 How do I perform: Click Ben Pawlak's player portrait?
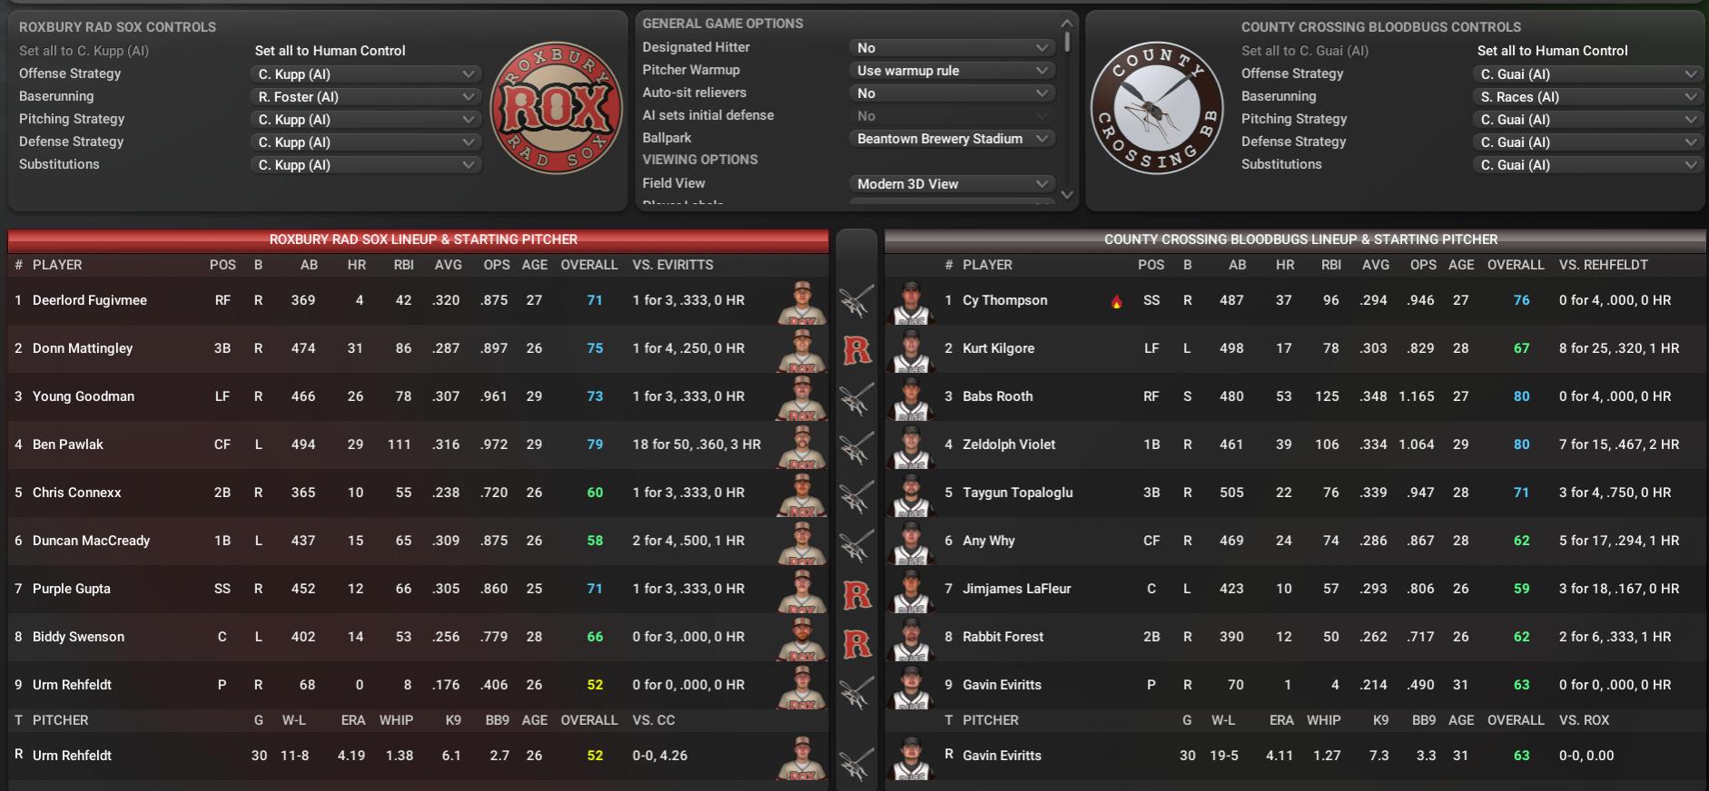[x=802, y=445]
